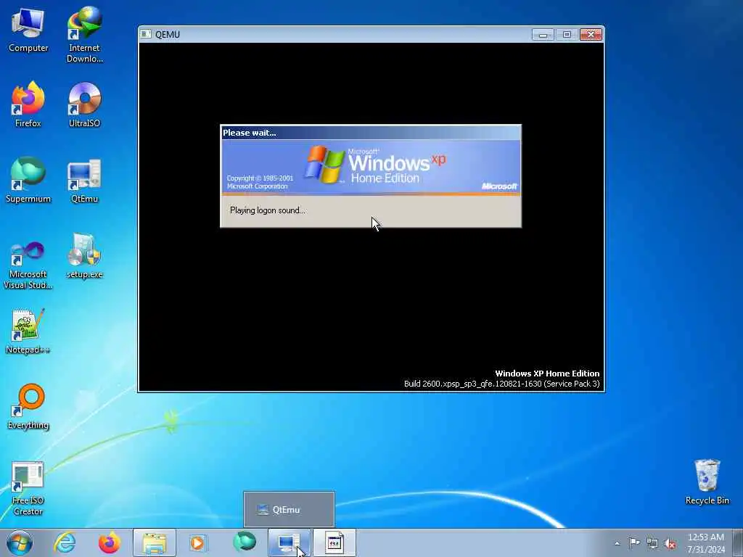
Task: Click the QEMU window title text
Action: coord(168,35)
